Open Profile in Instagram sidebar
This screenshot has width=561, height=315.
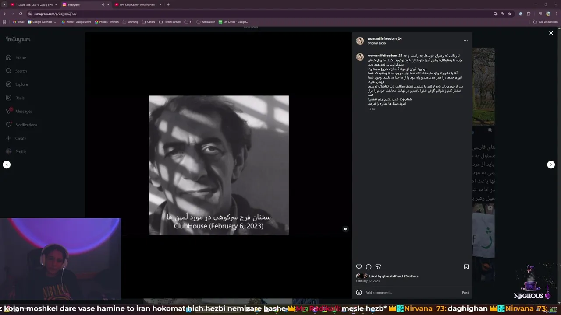coord(16,152)
